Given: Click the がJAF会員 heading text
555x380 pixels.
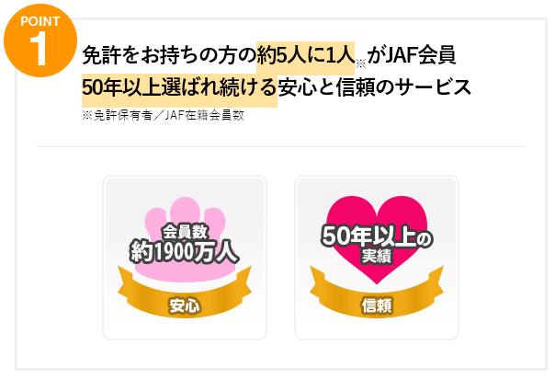Looking at the screenshot, I should pyautogui.click(x=412, y=56).
